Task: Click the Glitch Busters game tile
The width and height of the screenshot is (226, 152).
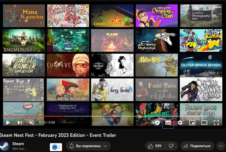Action: (201, 40)
